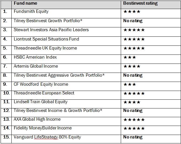Click No rating in the Vanguard row
This screenshot has height=144, width=181.
click(133, 137)
